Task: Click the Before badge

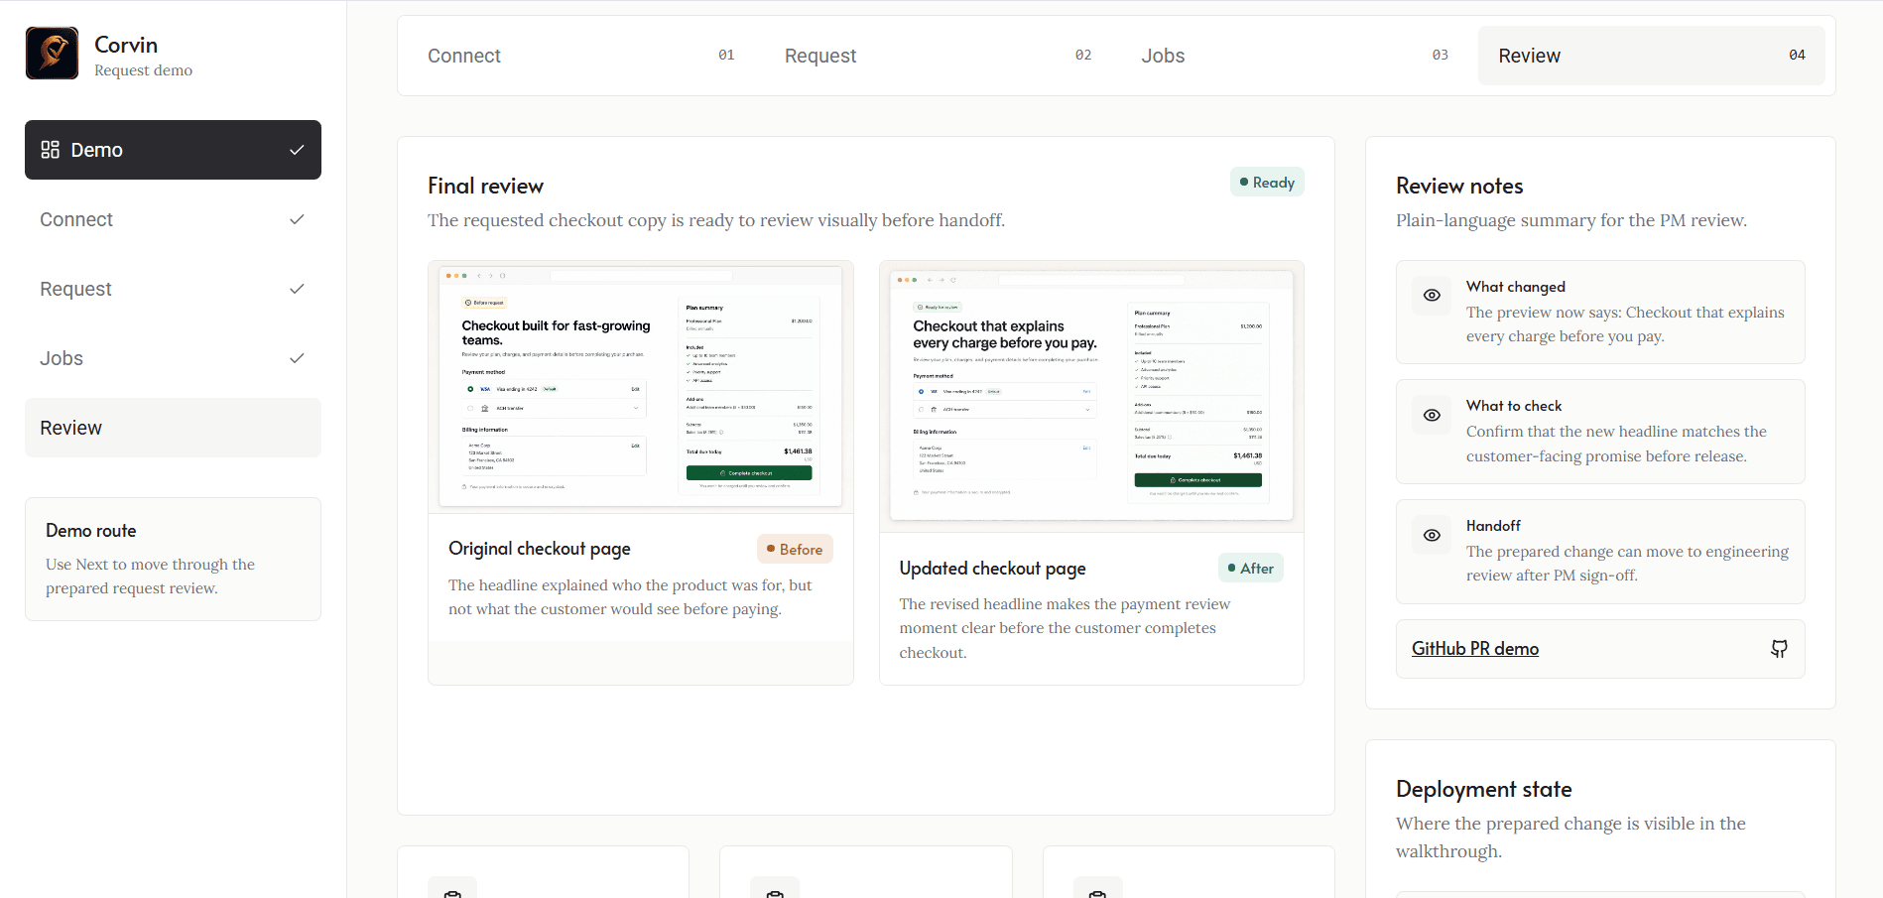Action: point(795,549)
